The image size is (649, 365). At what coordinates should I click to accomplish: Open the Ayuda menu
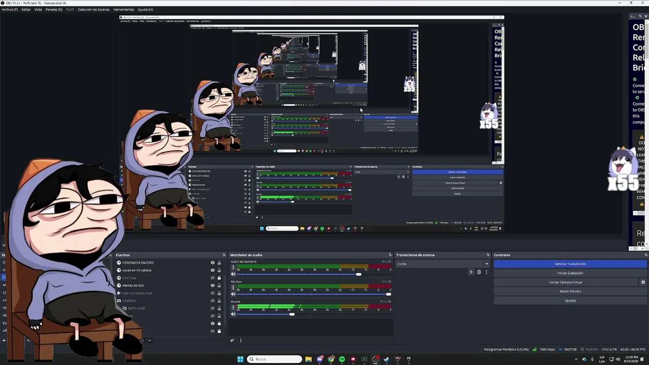[145, 10]
